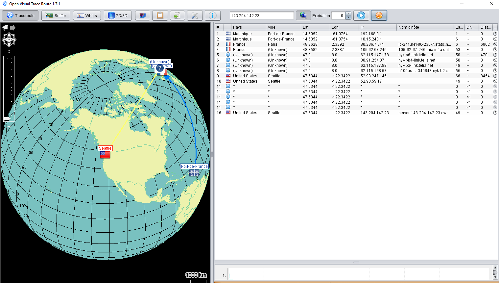Click the zoom in plus sign
Image resolution: width=499 pixels, height=283 pixels.
(9, 52)
